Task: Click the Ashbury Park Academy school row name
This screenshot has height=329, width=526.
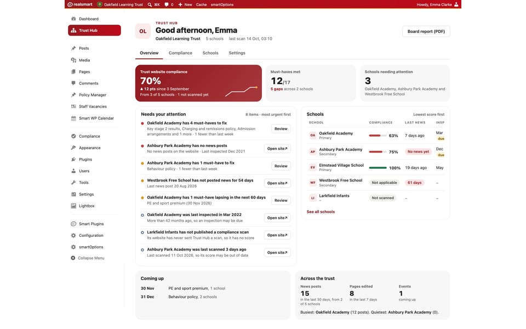Action: tap(340, 149)
